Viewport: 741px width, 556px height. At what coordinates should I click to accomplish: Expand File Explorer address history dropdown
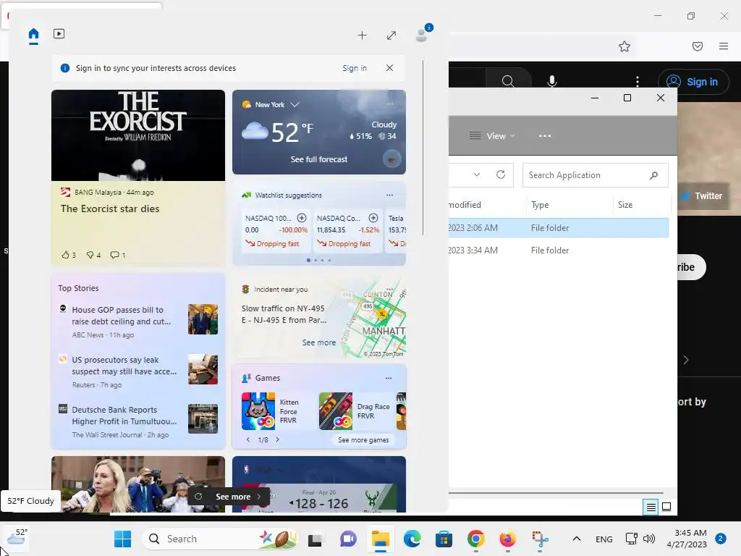pos(477,174)
